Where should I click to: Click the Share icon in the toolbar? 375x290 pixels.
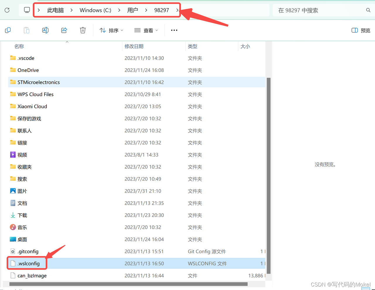[x=64, y=30]
